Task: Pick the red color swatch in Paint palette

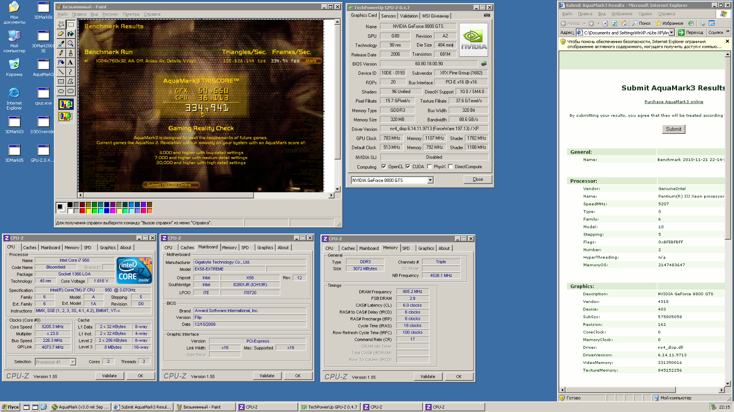Action: coord(82,211)
